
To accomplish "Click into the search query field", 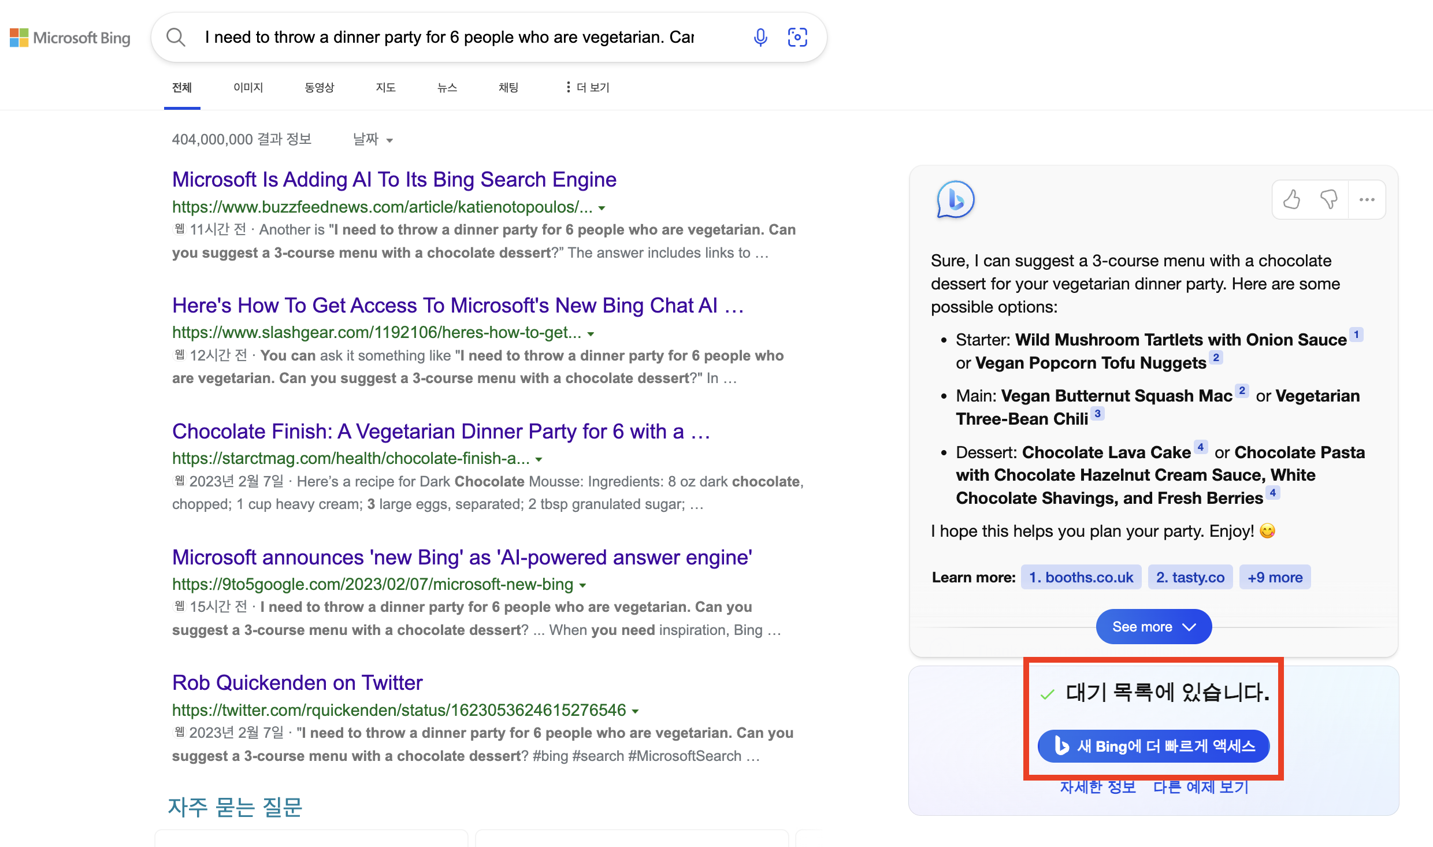I will tap(451, 38).
